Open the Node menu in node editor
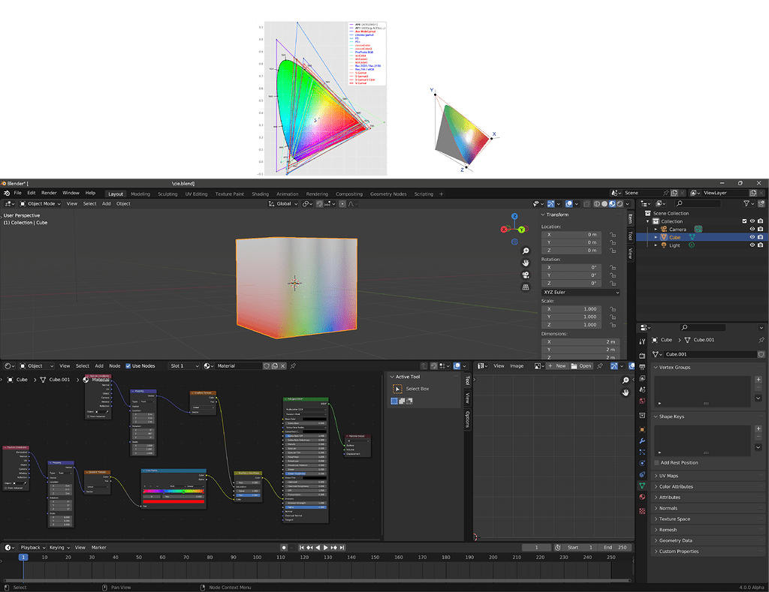769x592 pixels. coord(115,366)
